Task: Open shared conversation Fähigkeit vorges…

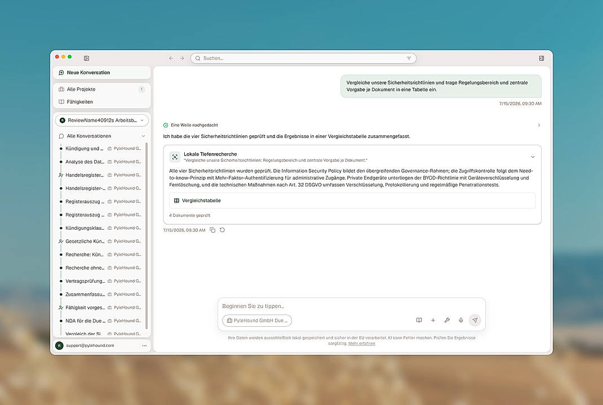Action: pyautogui.click(x=85, y=308)
